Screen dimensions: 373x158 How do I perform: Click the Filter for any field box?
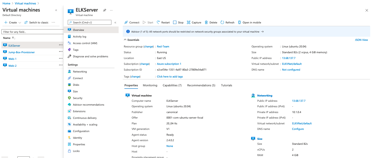point(33,32)
